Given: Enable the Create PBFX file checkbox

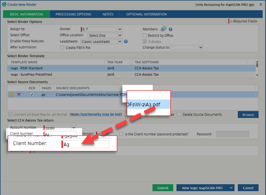Looking at the screenshot, I should pos(62,48).
